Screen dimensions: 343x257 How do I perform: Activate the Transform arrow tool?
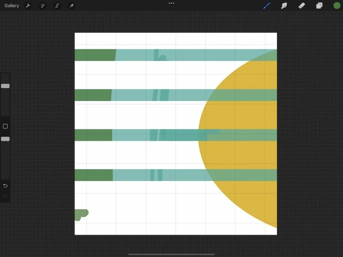pyautogui.click(x=72, y=6)
